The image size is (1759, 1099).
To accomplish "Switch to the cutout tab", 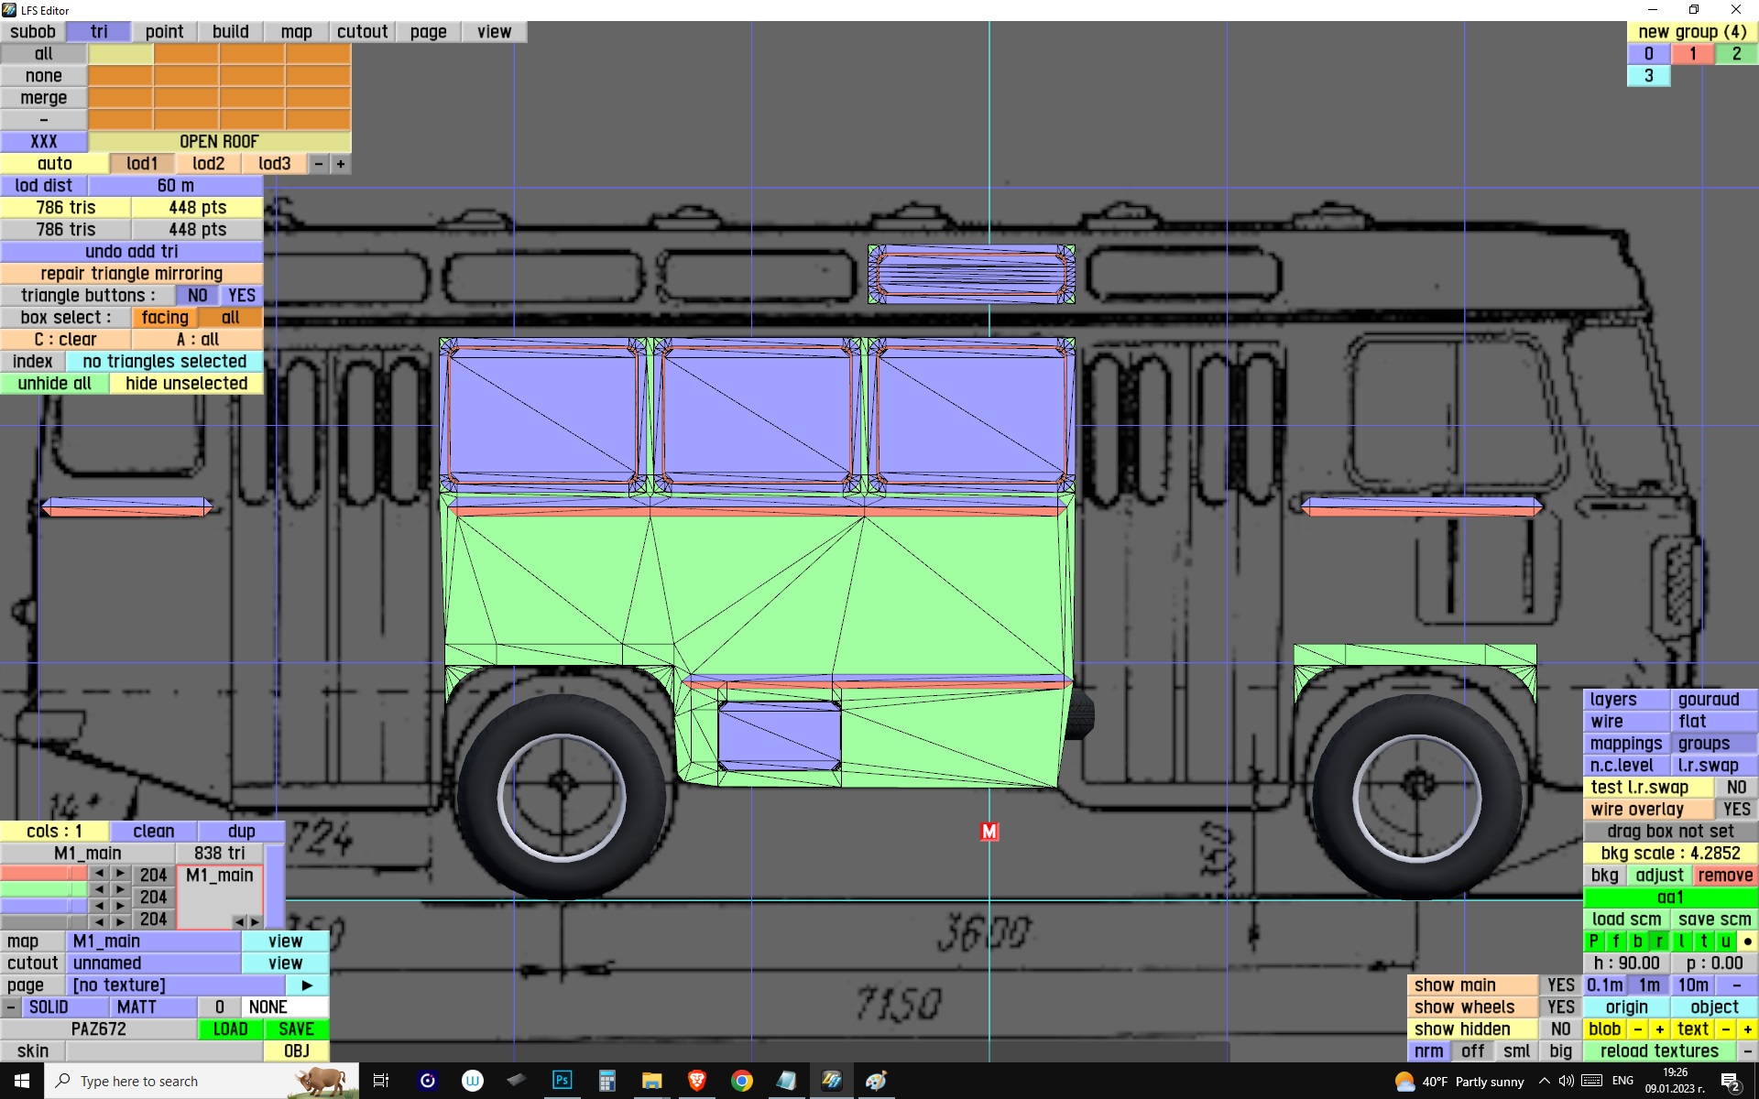I will point(362,32).
